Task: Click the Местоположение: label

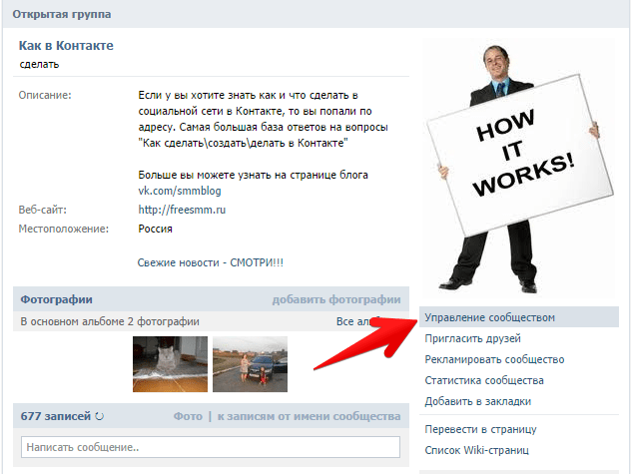Action: click(64, 229)
